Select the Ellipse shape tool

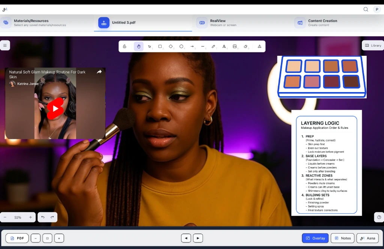[181, 46]
